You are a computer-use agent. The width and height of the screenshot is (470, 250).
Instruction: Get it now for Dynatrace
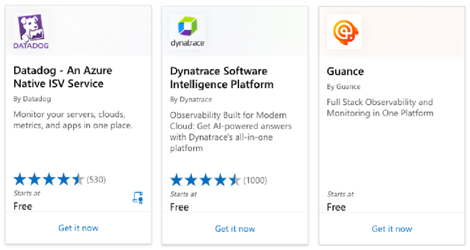coord(235,229)
